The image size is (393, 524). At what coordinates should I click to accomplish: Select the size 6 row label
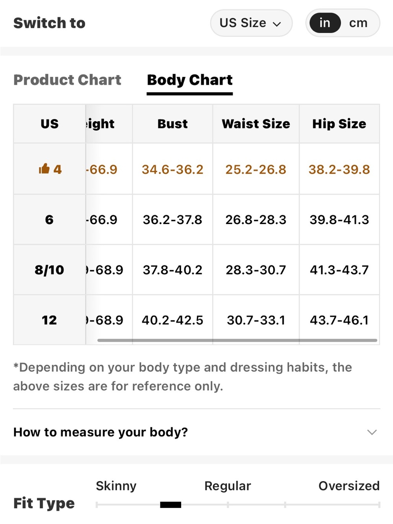pos(50,219)
